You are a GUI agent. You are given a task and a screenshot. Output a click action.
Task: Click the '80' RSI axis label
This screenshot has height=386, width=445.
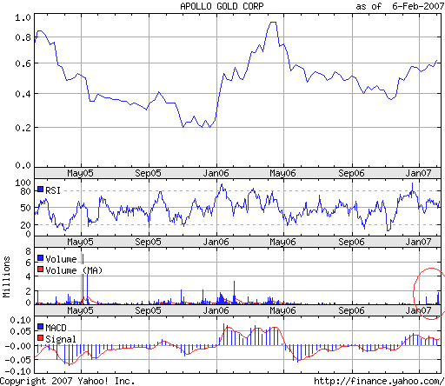pyautogui.click(x=25, y=191)
